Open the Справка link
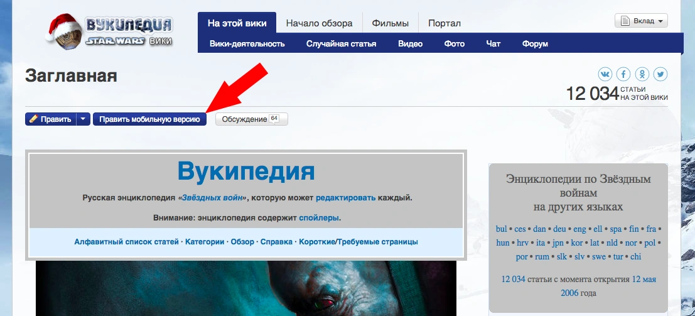This screenshot has width=695, height=316. point(276,242)
